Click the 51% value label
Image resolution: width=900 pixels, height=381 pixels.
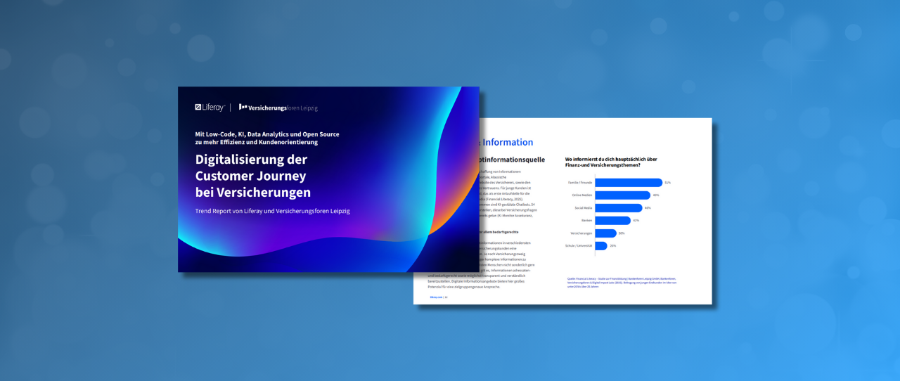click(667, 183)
